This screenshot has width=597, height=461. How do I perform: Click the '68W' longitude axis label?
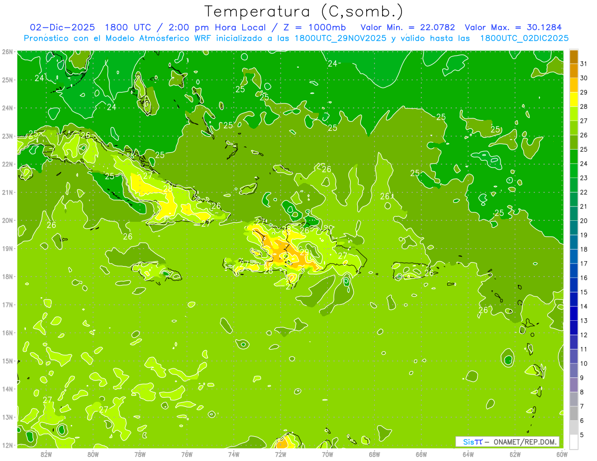pyautogui.click(x=375, y=454)
